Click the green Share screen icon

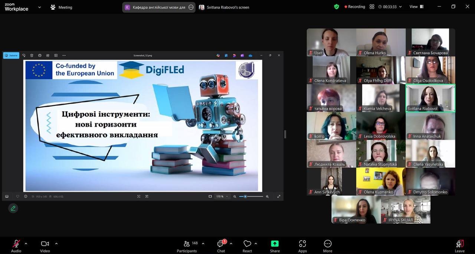[x=275, y=244]
